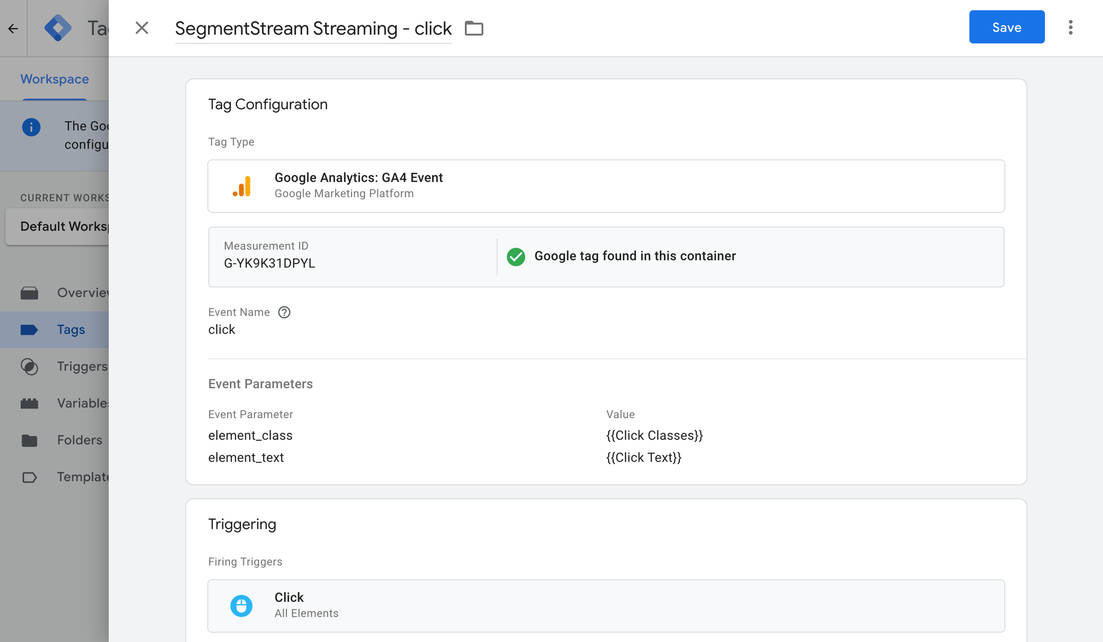Screen dimensions: 1103x642
Task: Click the blue mouse trigger icon
Action: [241, 606]
